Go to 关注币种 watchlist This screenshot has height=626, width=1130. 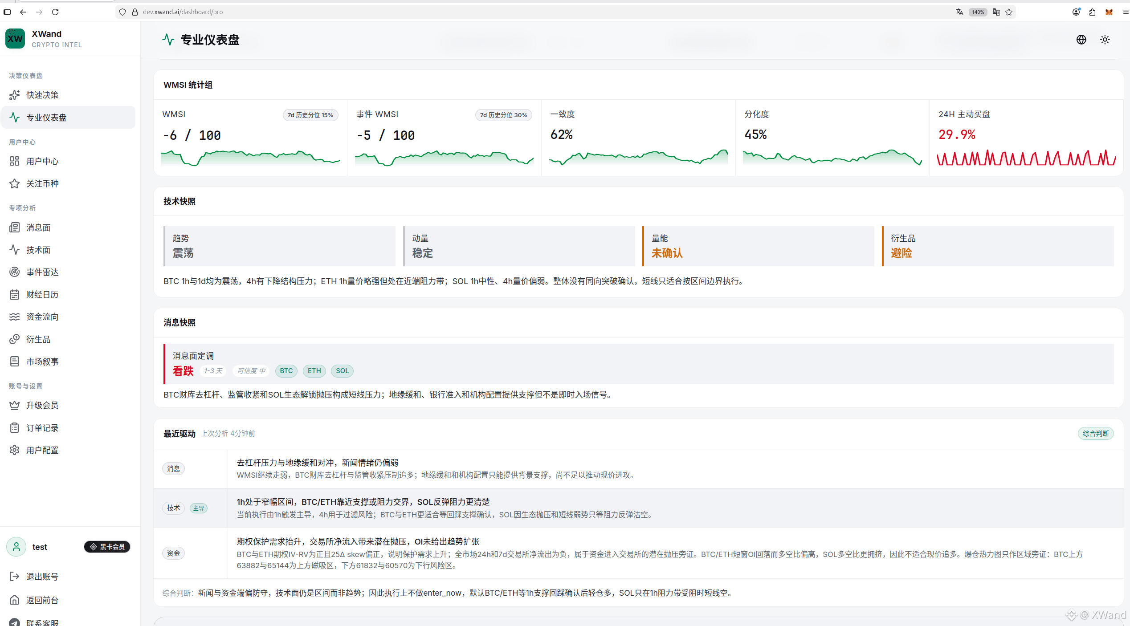(68, 183)
